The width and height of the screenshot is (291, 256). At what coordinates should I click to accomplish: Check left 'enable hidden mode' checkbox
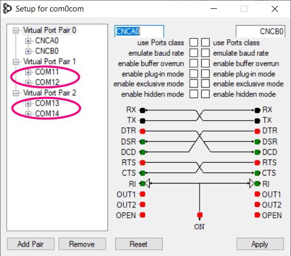tap(193, 94)
